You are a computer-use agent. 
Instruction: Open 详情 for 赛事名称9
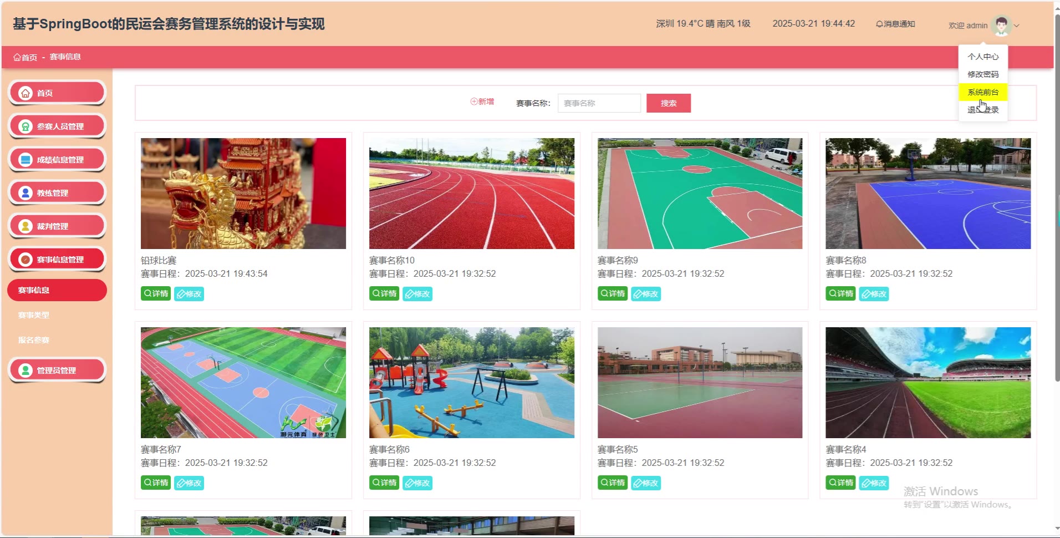coord(613,293)
